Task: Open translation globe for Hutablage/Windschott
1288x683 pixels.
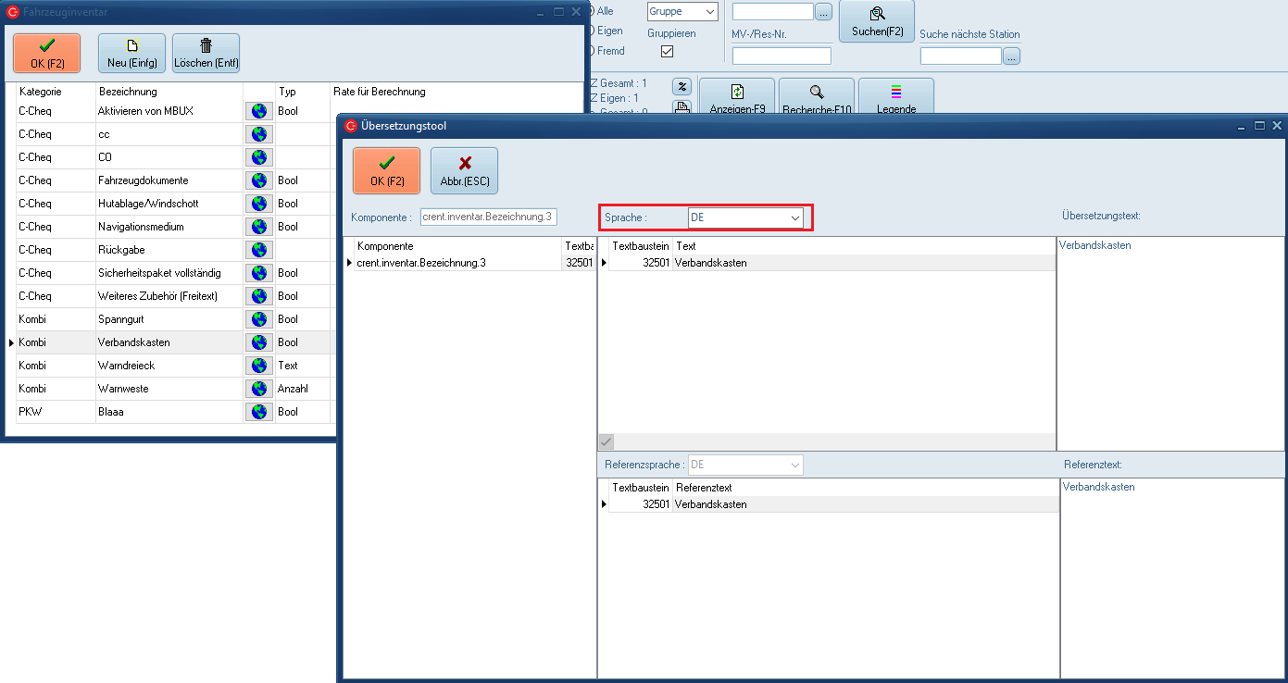Action: pyautogui.click(x=258, y=204)
